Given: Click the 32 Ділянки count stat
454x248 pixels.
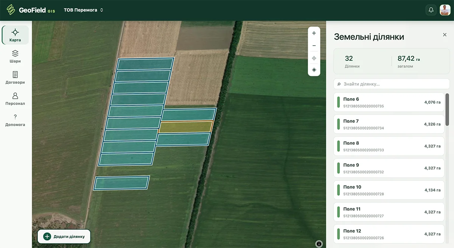Looking at the screenshot, I should pyautogui.click(x=352, y=62).
